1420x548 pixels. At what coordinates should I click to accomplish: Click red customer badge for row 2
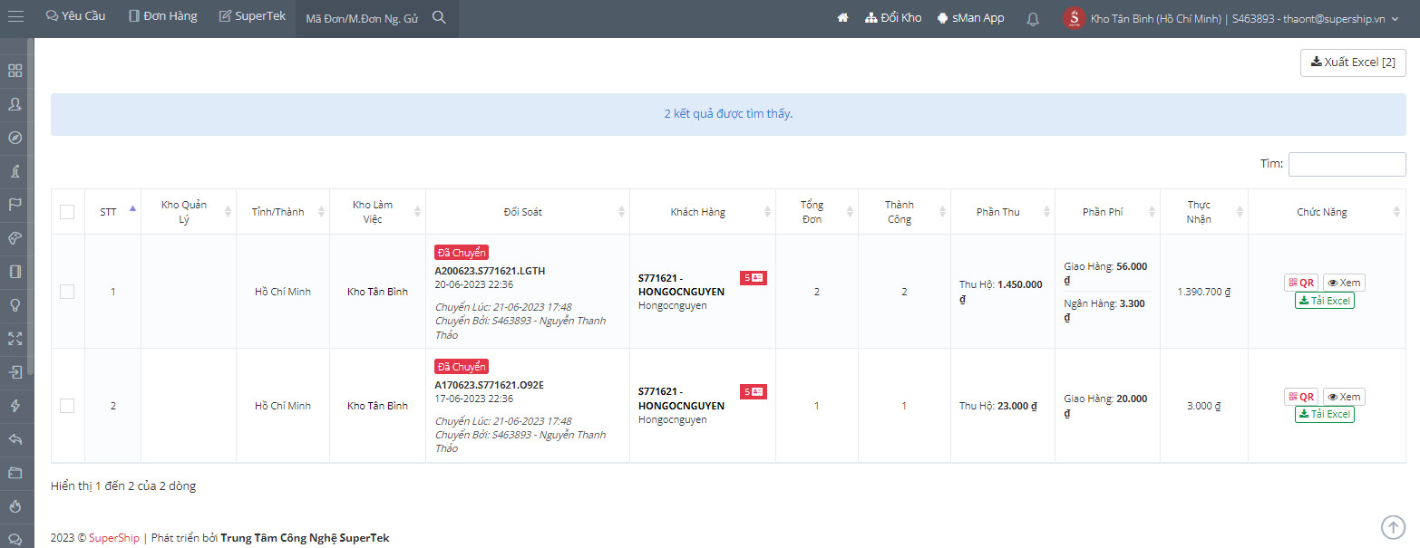pyautogui.click(x=754, y=392)
